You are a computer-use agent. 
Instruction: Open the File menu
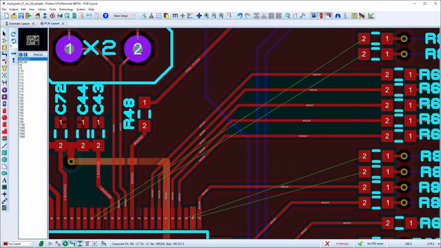click(x=4, y=9)
